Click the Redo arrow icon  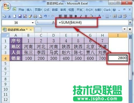(53, 16)
